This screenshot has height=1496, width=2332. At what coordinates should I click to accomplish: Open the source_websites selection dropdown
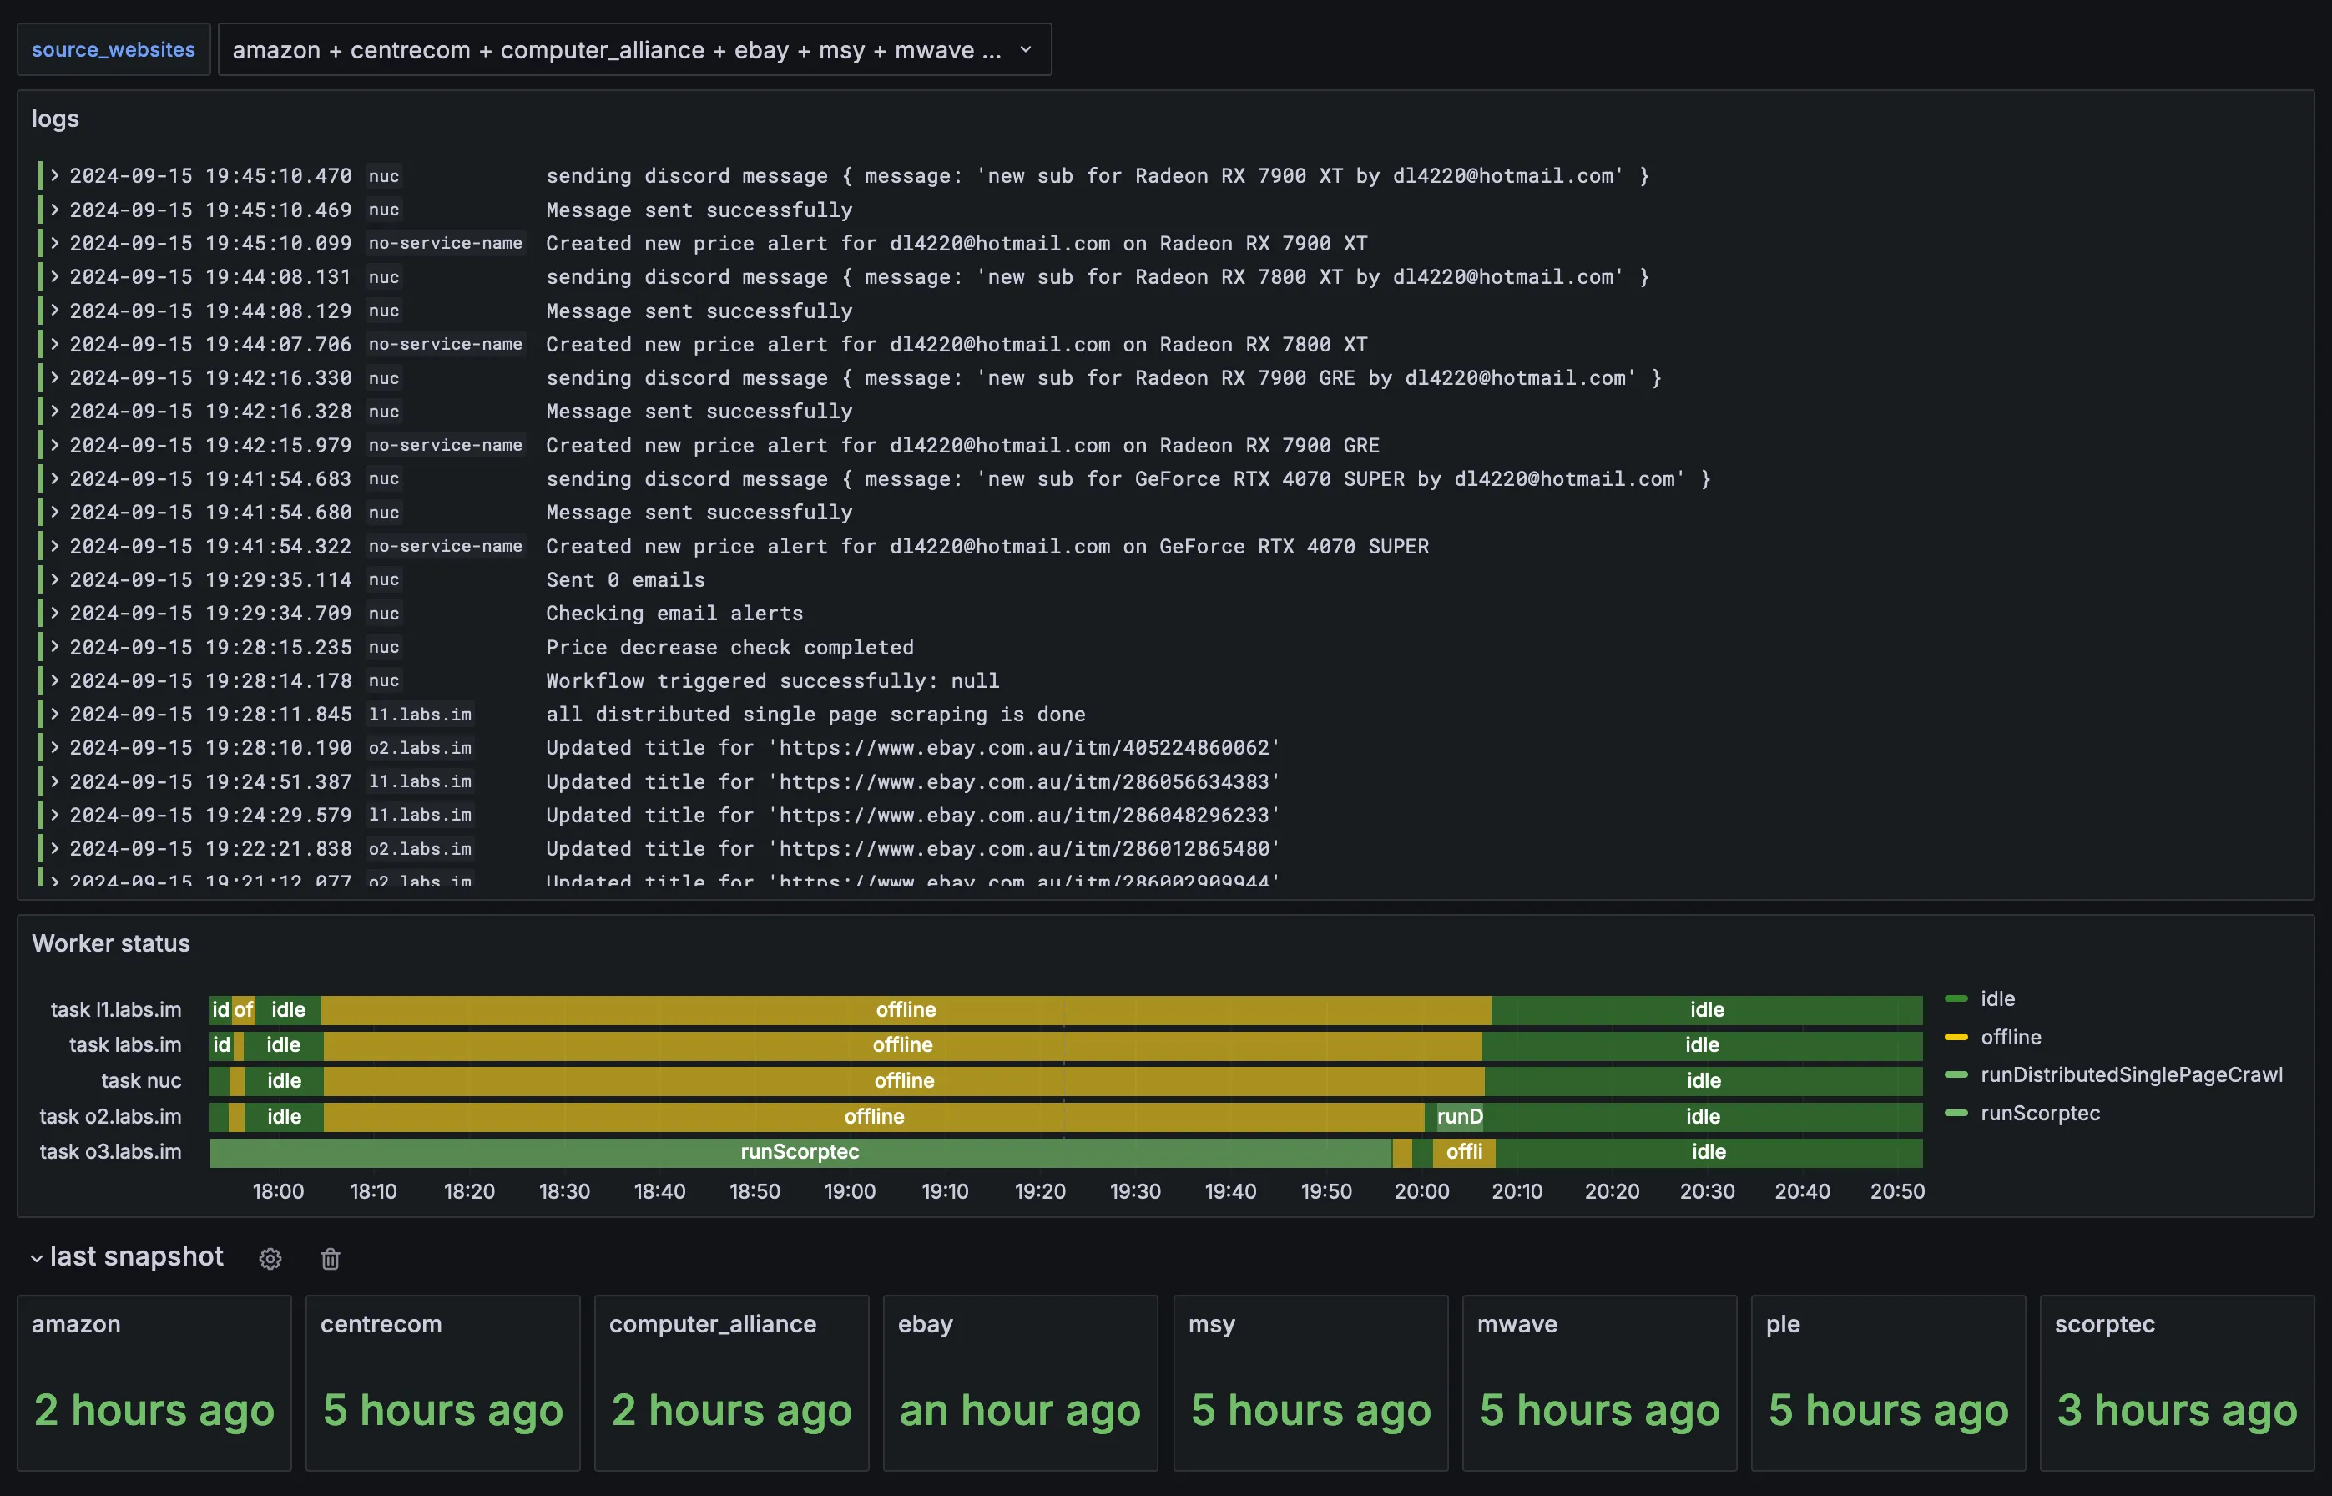click(x=635, y=49)
